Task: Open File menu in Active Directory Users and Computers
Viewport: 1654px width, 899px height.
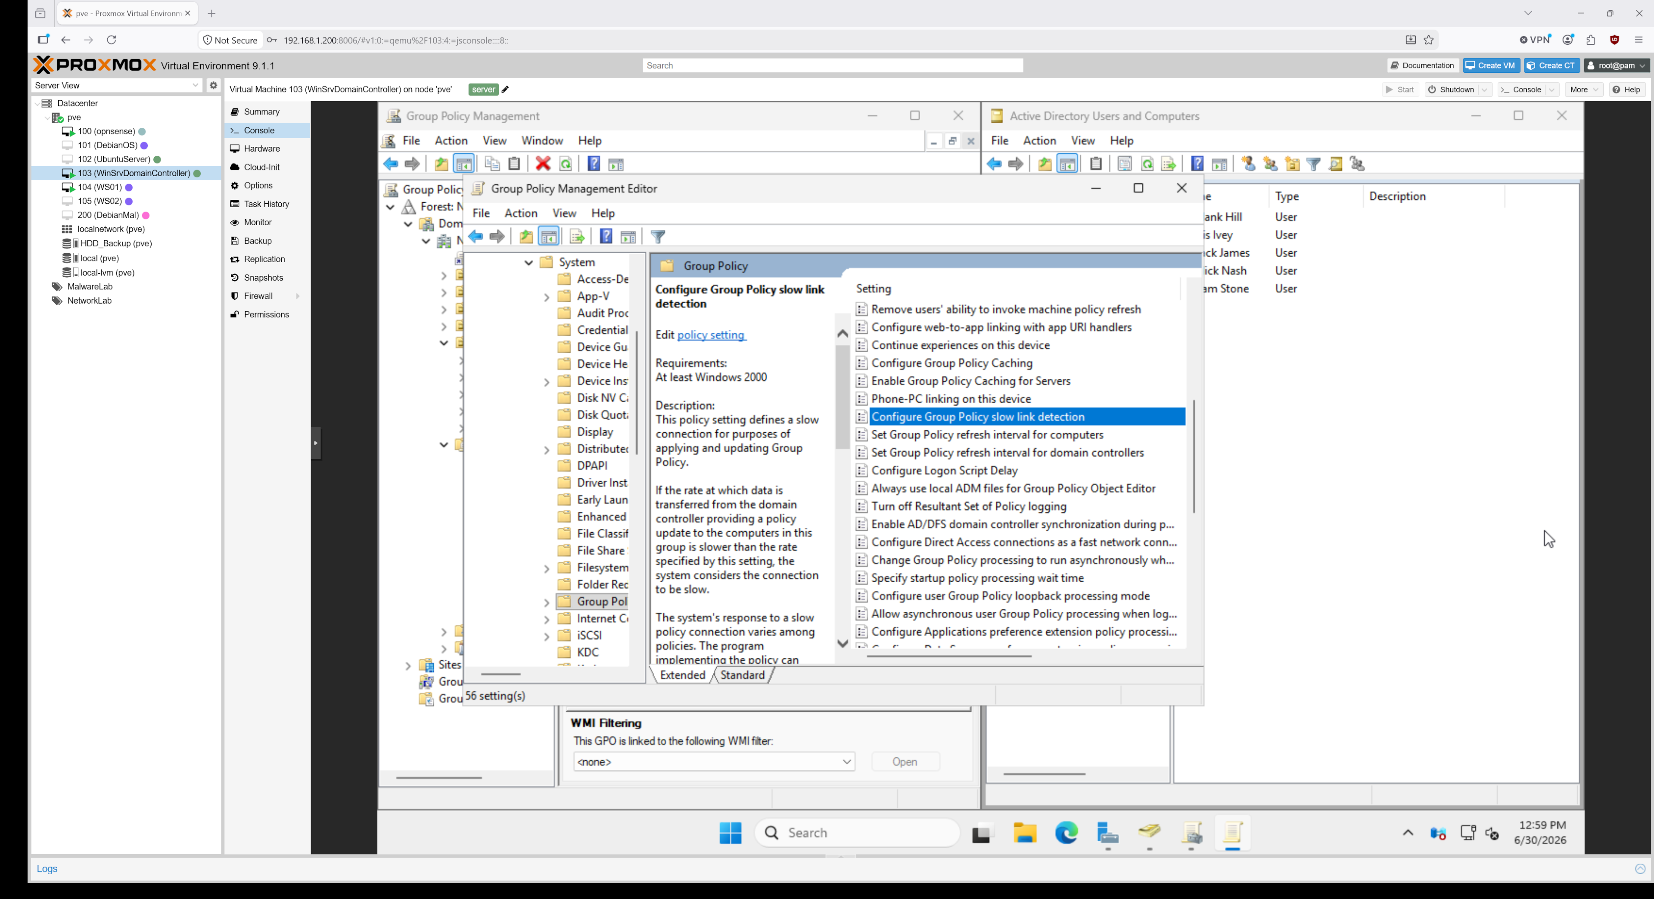Action: pyautogui.click(x=1000, y=140)
